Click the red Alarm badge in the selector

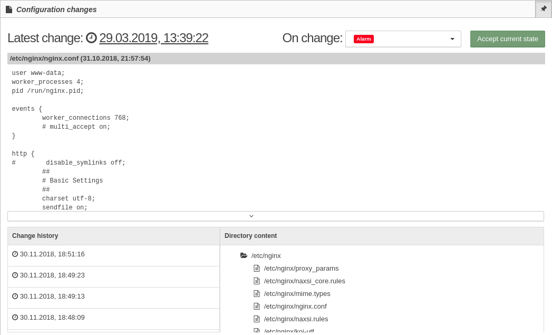click(x=364, y=39)
